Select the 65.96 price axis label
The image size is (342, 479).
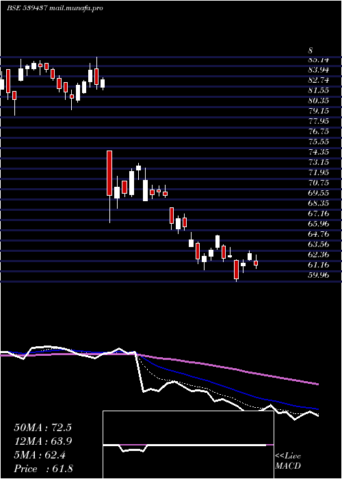(x=319, y=224)
